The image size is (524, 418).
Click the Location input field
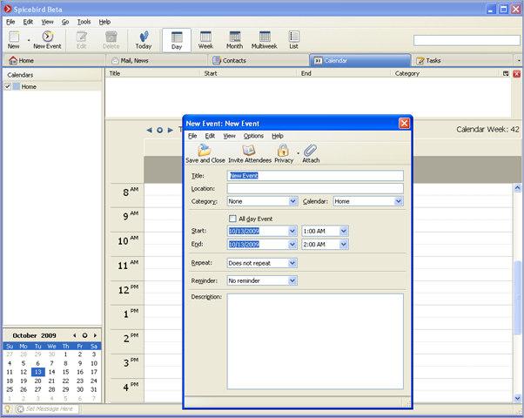pos(315,188)
